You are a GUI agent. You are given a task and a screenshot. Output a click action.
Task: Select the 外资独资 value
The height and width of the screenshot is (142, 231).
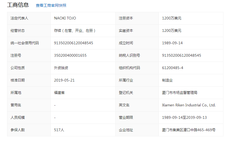click(x=61, y=68)
